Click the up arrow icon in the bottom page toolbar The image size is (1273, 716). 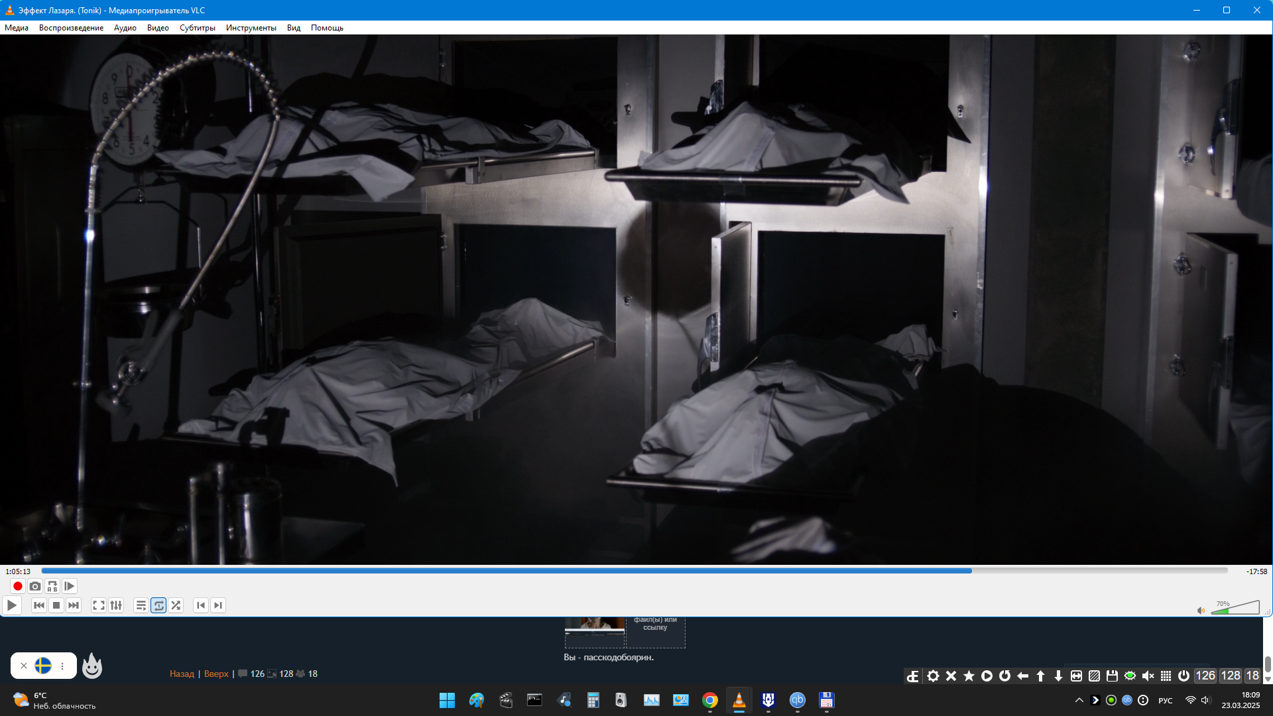[x=1040, y=676]
